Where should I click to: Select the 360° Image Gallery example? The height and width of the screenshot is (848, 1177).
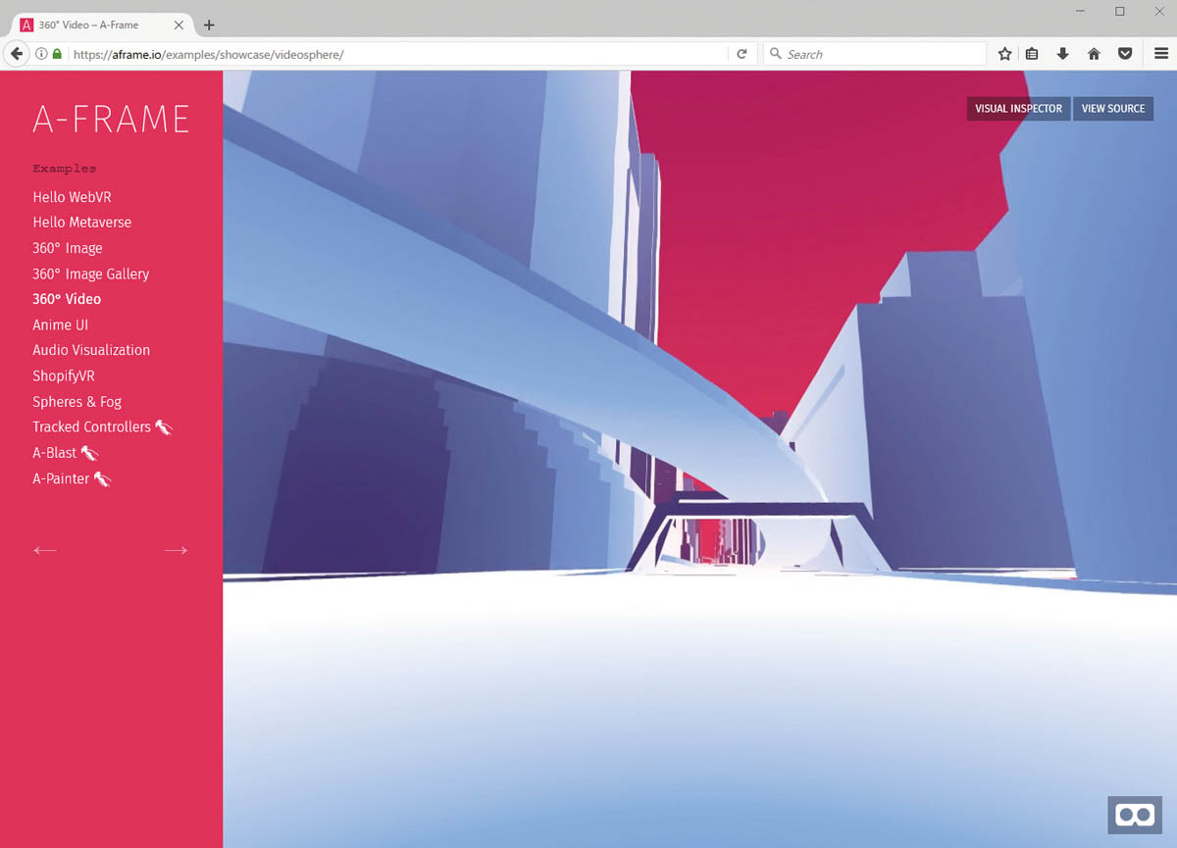(91, 274)
